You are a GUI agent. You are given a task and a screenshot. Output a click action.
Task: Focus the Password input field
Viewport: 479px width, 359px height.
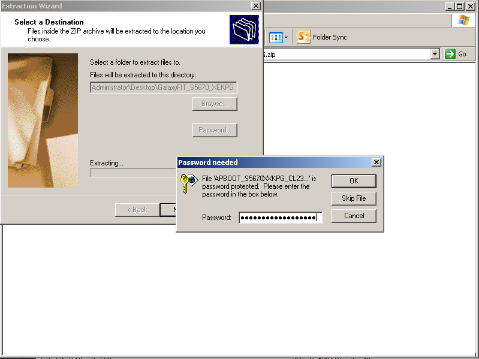pyautogui.click(x=281, y=218)
